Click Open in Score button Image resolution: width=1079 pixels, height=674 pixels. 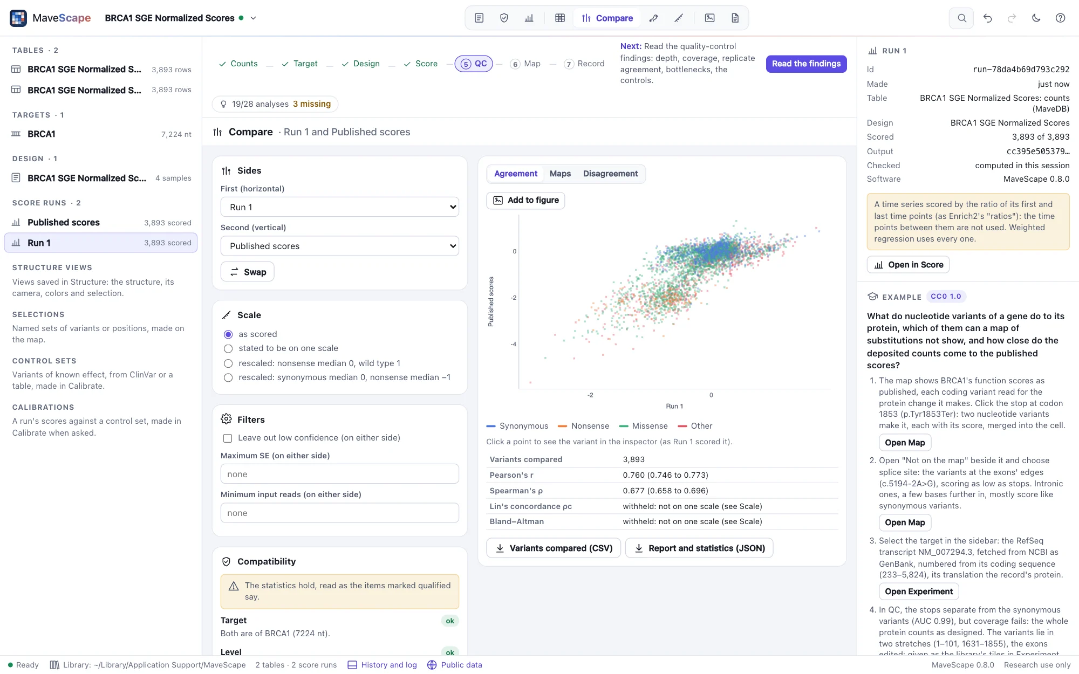coord(908,265)
